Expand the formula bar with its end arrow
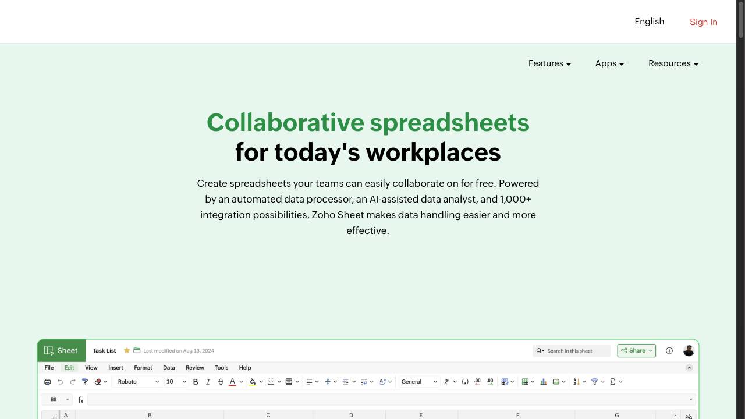This screenshot has width=745, height=419. click(x=691, y=400)
